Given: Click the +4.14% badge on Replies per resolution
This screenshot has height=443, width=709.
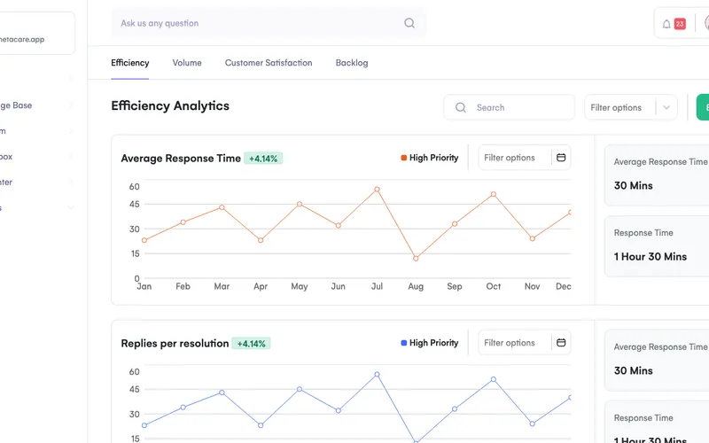Looking at the screenshot, I should click(251, 344).
